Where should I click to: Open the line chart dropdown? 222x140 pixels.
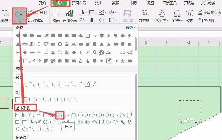click(103, 12)
